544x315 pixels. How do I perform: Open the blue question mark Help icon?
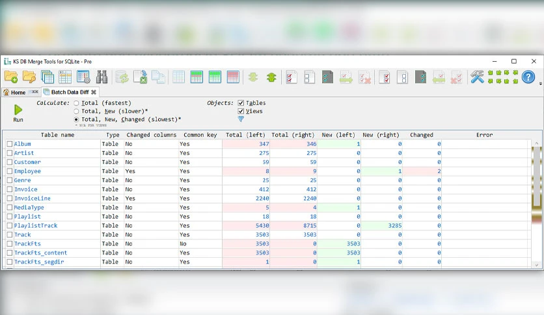pyautogui.click(x=528, y=77)
